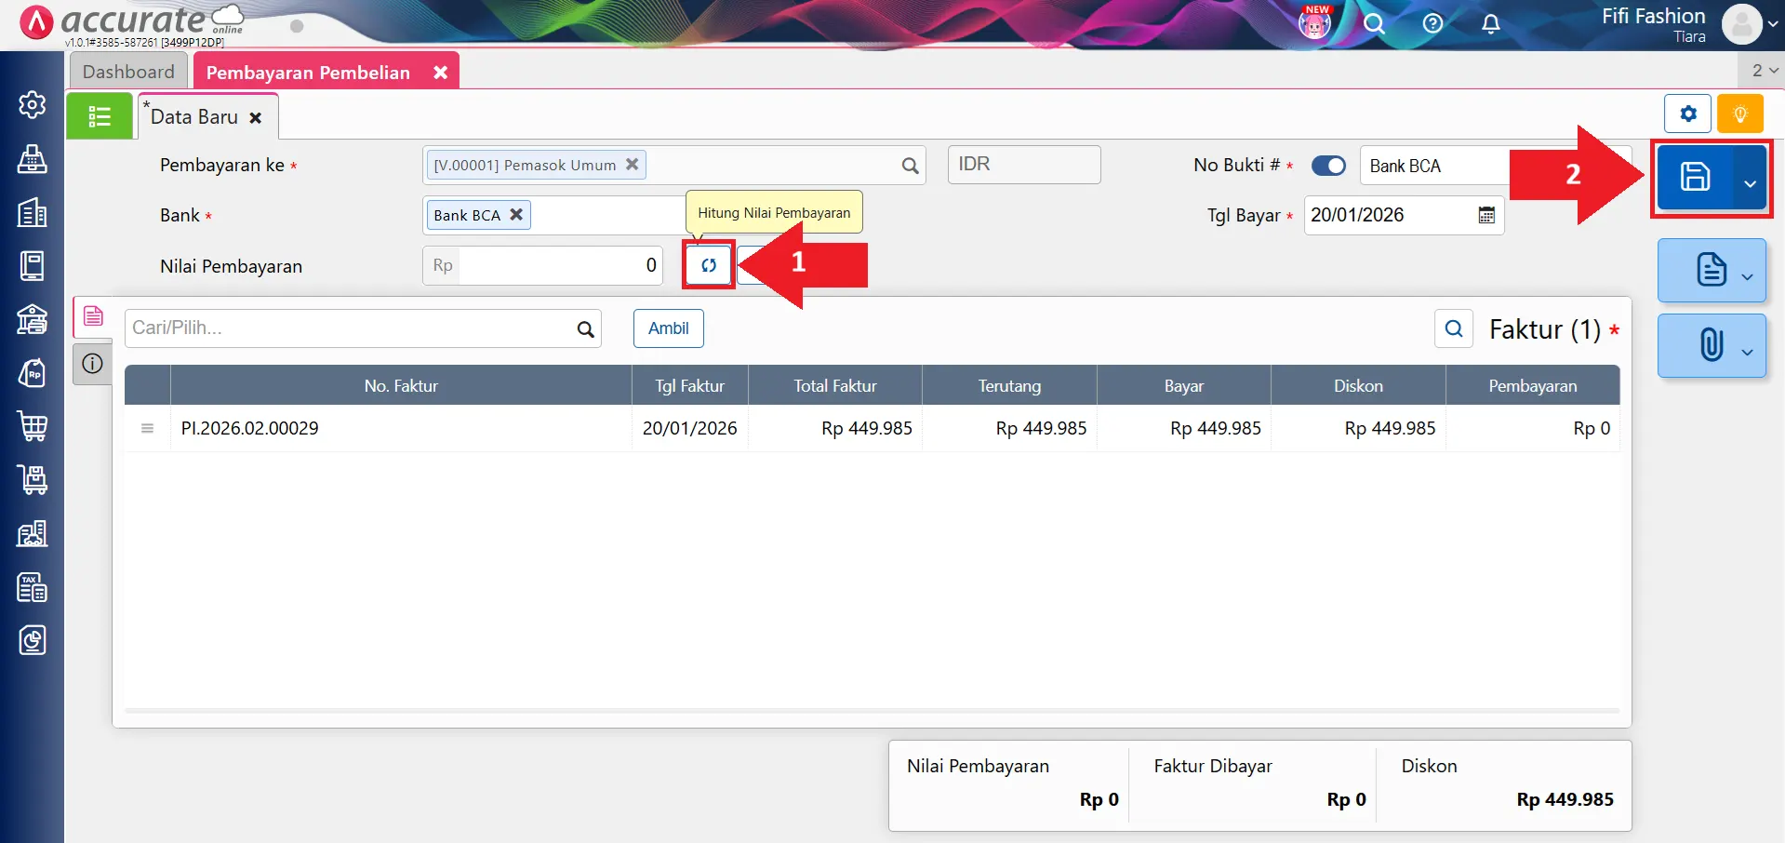Open the notification bell
Image resolution: width=1785 pixels, height=843 pixels.
point(1490,24)
